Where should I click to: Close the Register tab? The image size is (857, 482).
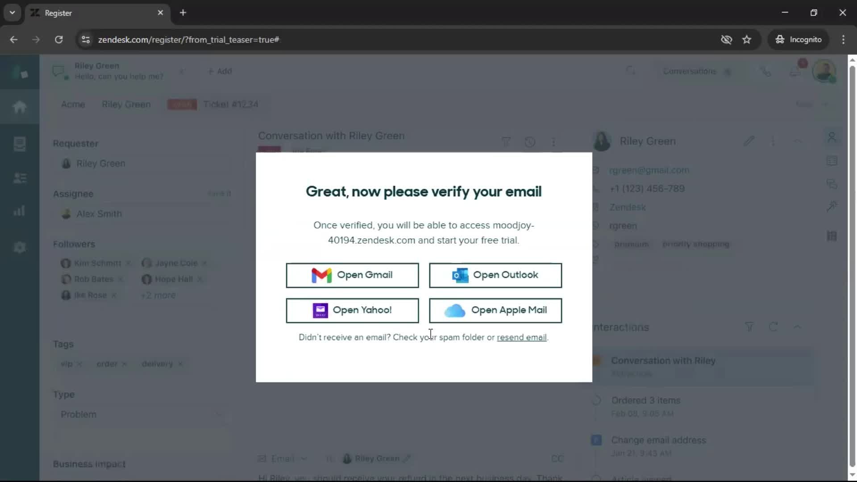160,13
